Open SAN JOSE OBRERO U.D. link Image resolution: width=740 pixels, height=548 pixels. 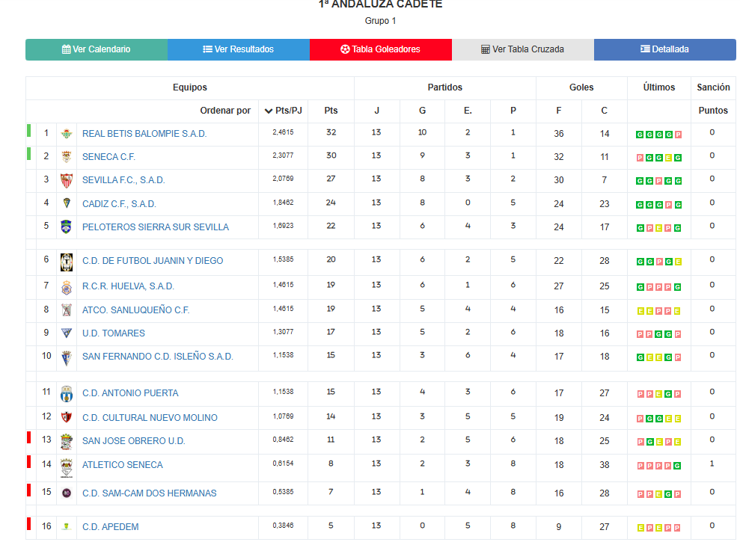point(133,441)
